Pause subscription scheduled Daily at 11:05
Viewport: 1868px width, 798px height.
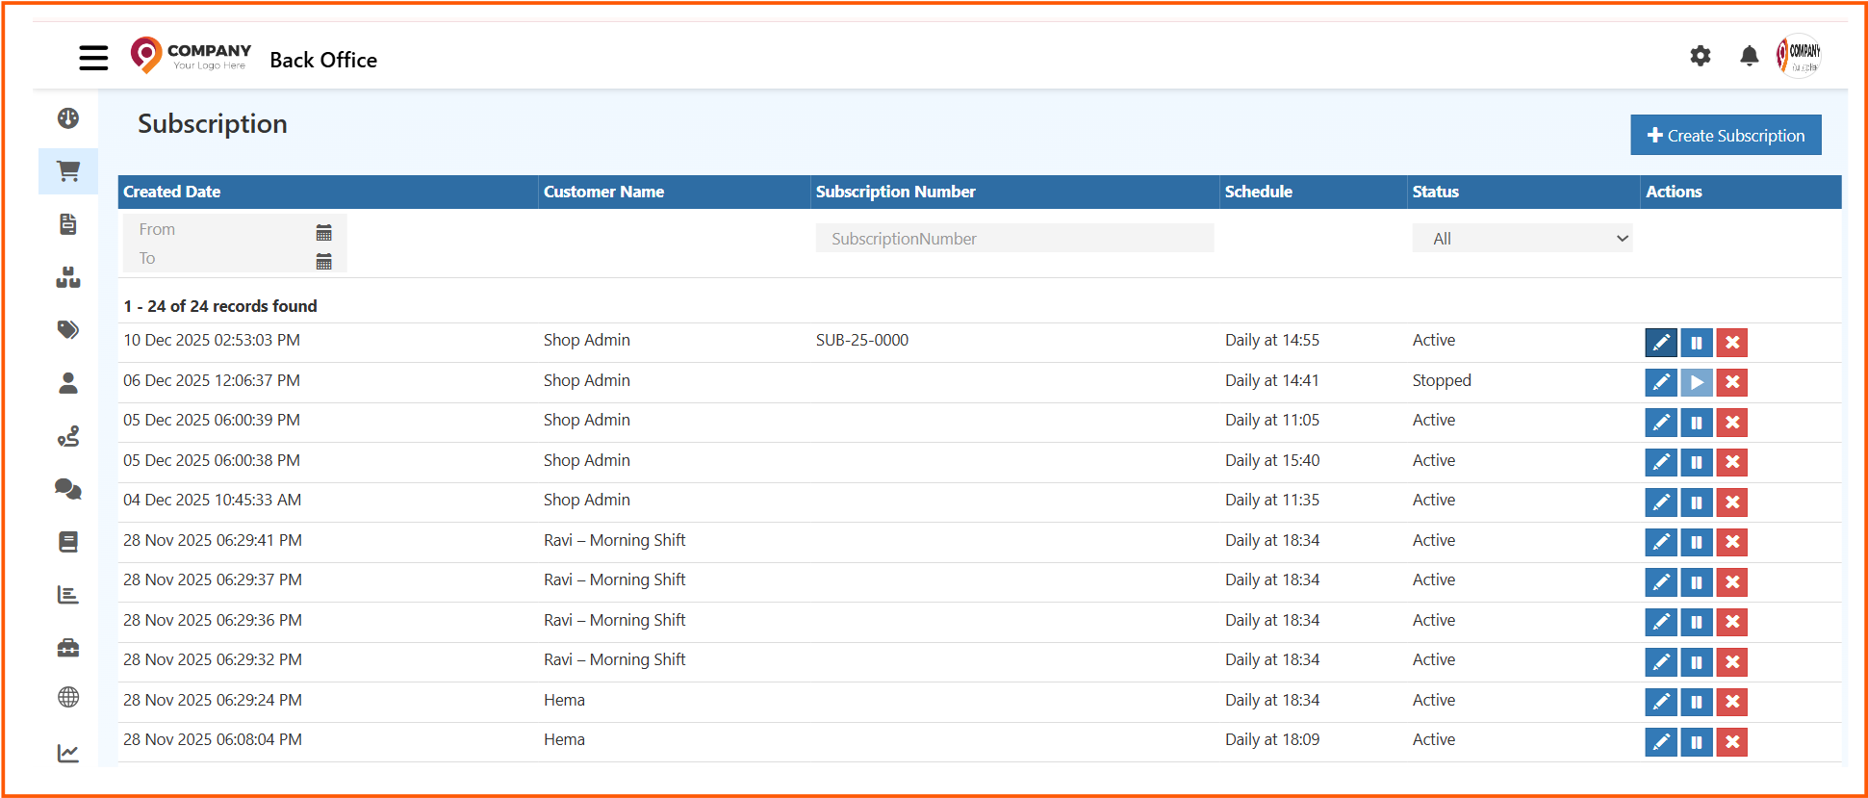[x=1697, y=423]
